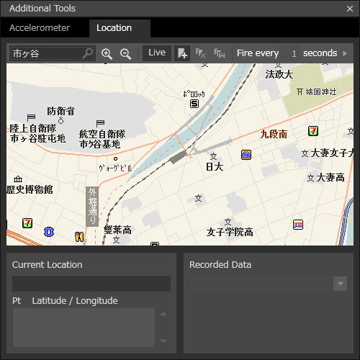The image size is (360, 360).
Task: Click the red-and-white square icon beside 女子学院高
Action: (298, 225)
